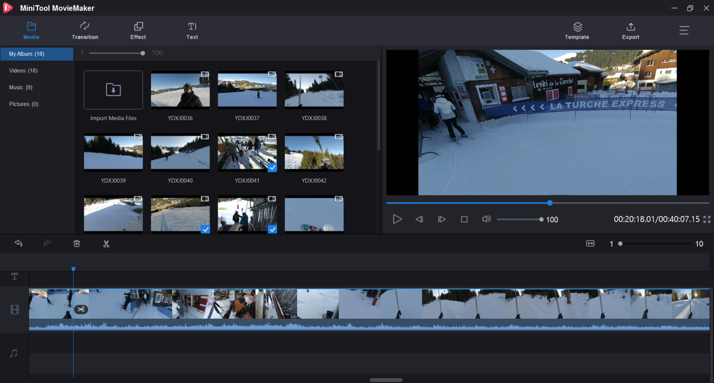
Task: Click Import Media Files tile
Action: 113,90
